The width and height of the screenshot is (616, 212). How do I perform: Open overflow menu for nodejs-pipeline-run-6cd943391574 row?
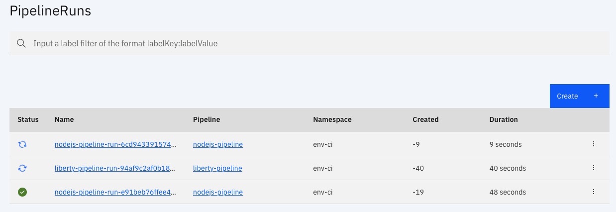point(594,144)
